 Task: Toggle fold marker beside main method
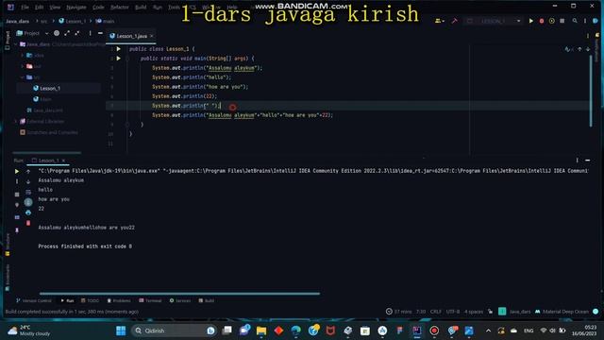point(127,59)
